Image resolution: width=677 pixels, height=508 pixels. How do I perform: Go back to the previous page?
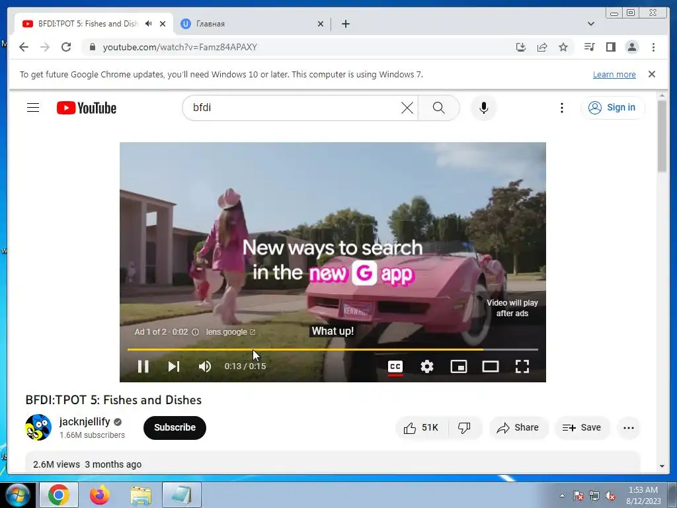pos(24,47)
